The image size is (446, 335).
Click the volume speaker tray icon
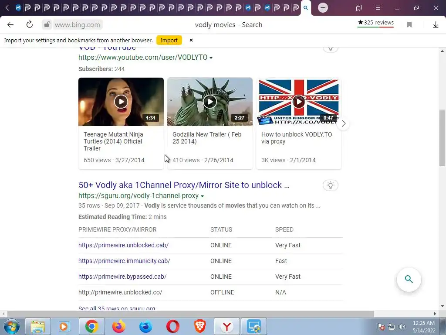point(402,326)
